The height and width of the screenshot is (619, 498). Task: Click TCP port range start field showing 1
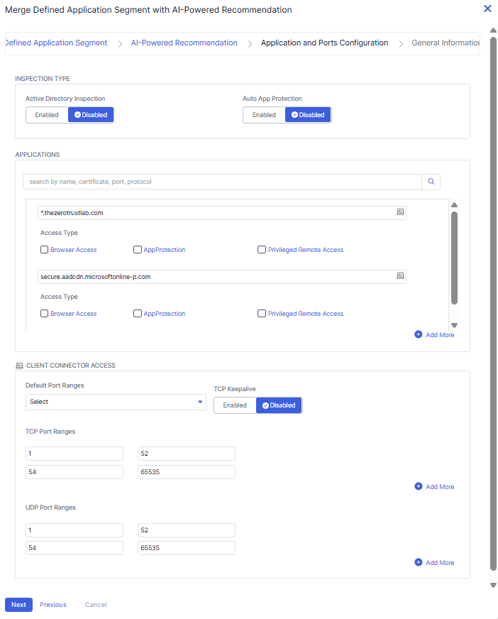pos(74,454)
